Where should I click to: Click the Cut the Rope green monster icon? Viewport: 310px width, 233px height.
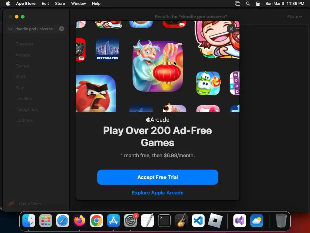tap(208, 83)
